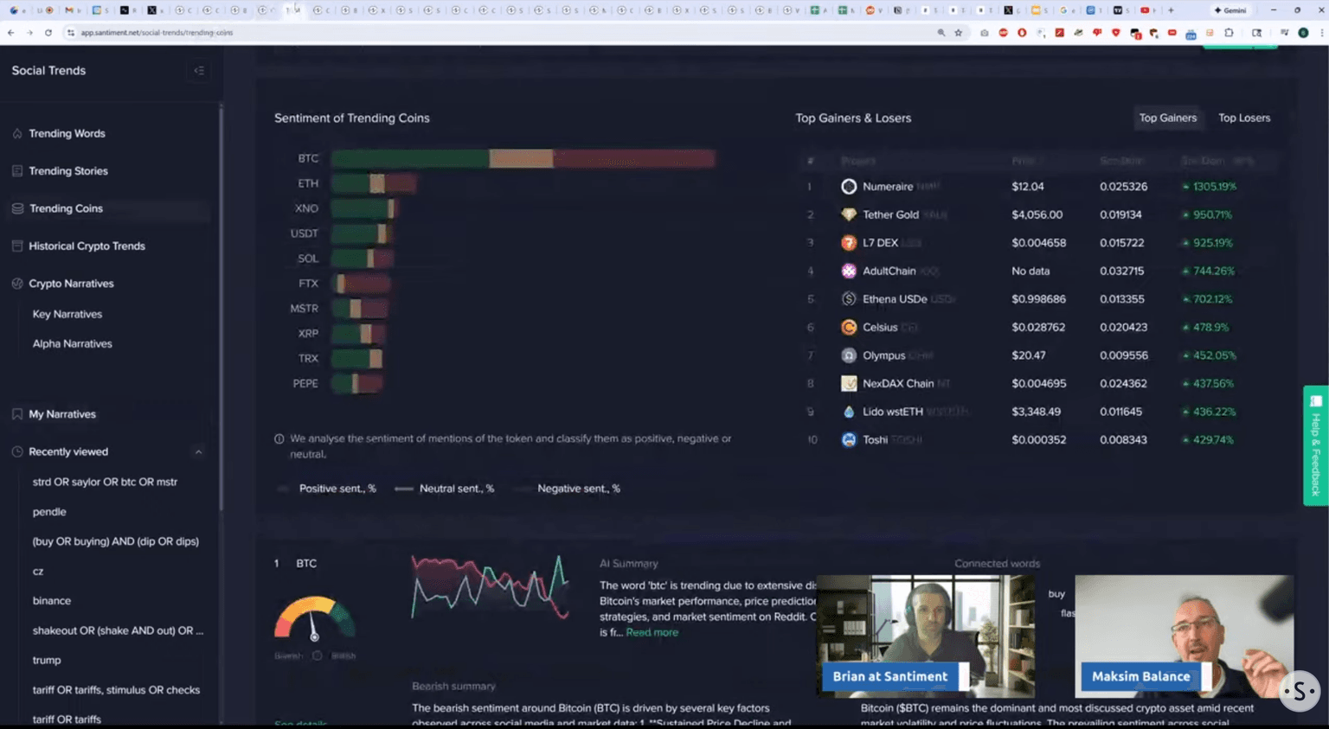Click the My Narratives bookmark icon
This screenshot has width=1329, height=729.
(x=17, y=414)
